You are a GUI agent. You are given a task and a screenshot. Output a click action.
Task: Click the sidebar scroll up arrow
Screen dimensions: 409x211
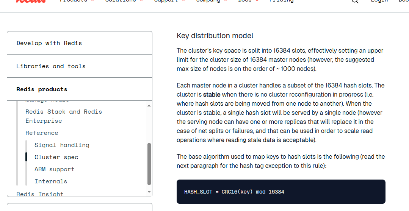pyautogui.click(x=149, y=105)
